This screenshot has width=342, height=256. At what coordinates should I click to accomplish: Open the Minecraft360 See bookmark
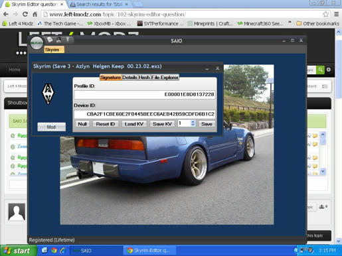[x=260, y=23]
